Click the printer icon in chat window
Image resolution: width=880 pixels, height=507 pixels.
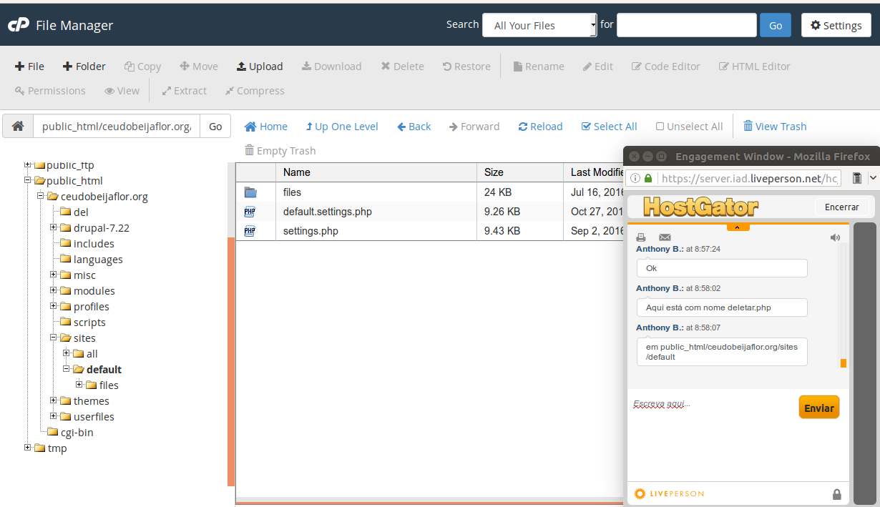(x=641, y=237)
